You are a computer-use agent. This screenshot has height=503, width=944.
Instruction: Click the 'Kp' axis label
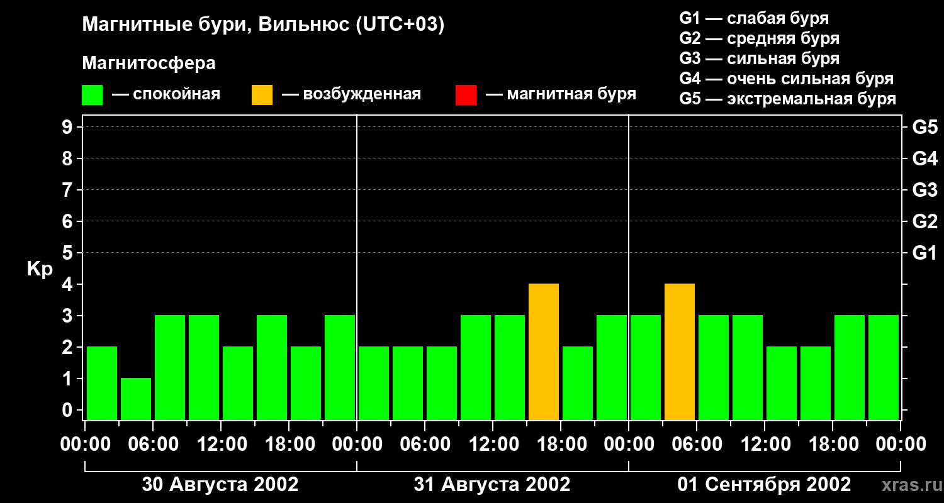pyautogui.click(x=40, y=268)
